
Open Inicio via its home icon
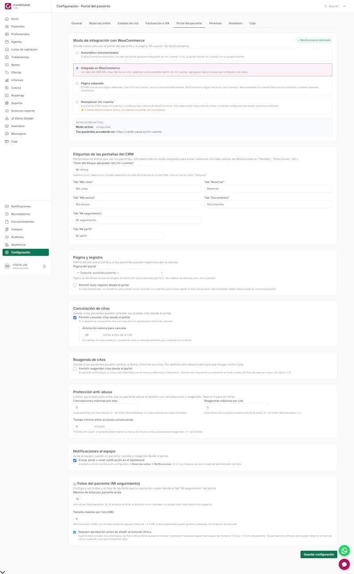pos(7,19)
